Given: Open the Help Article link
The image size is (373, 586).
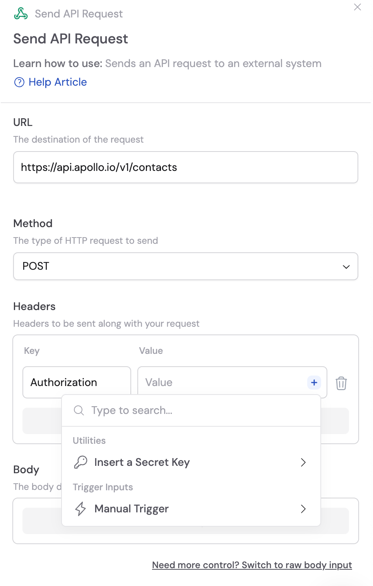Looking at the screenshot, I should [x=57, y=82].
